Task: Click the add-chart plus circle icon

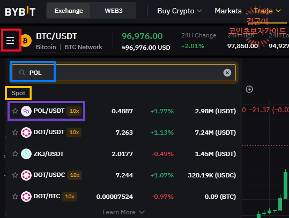Action: tap(249, 89)
